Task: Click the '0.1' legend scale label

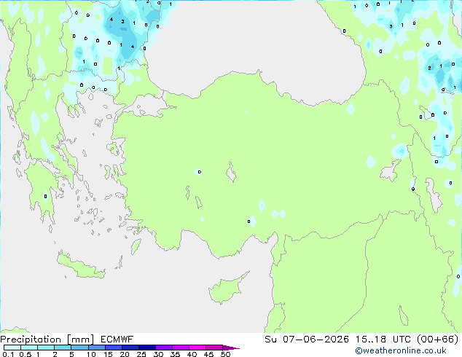Action: click(8, 354)
